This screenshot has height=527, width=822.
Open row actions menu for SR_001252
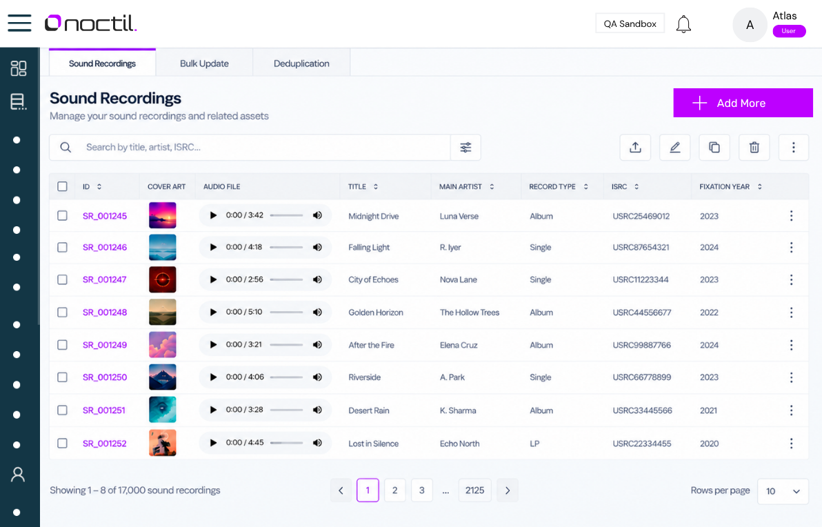coord(791,444)
